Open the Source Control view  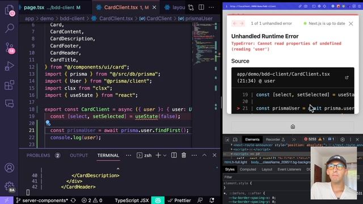click(x=10, y=48)
